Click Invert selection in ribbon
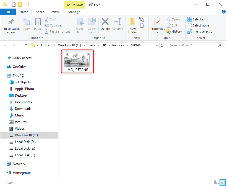The width and height of the screenshot is (227, 186). point(201,31)
